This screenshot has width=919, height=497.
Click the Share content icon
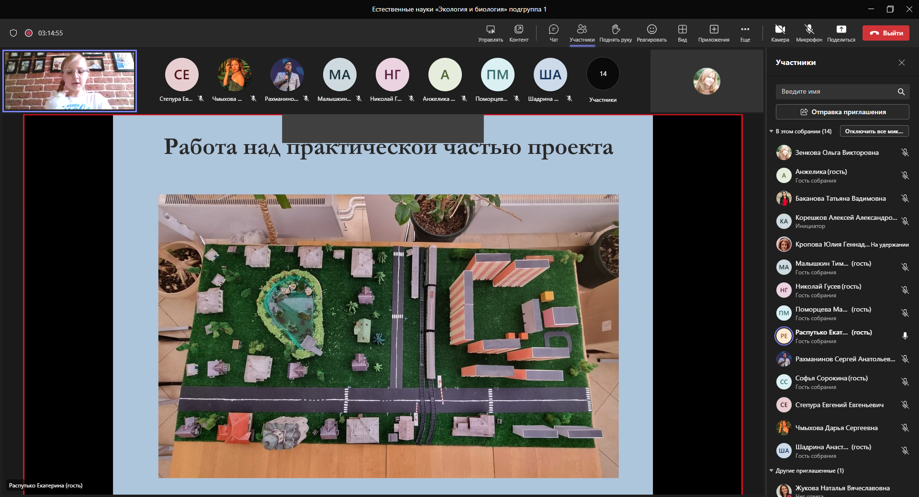pos(841,32)
